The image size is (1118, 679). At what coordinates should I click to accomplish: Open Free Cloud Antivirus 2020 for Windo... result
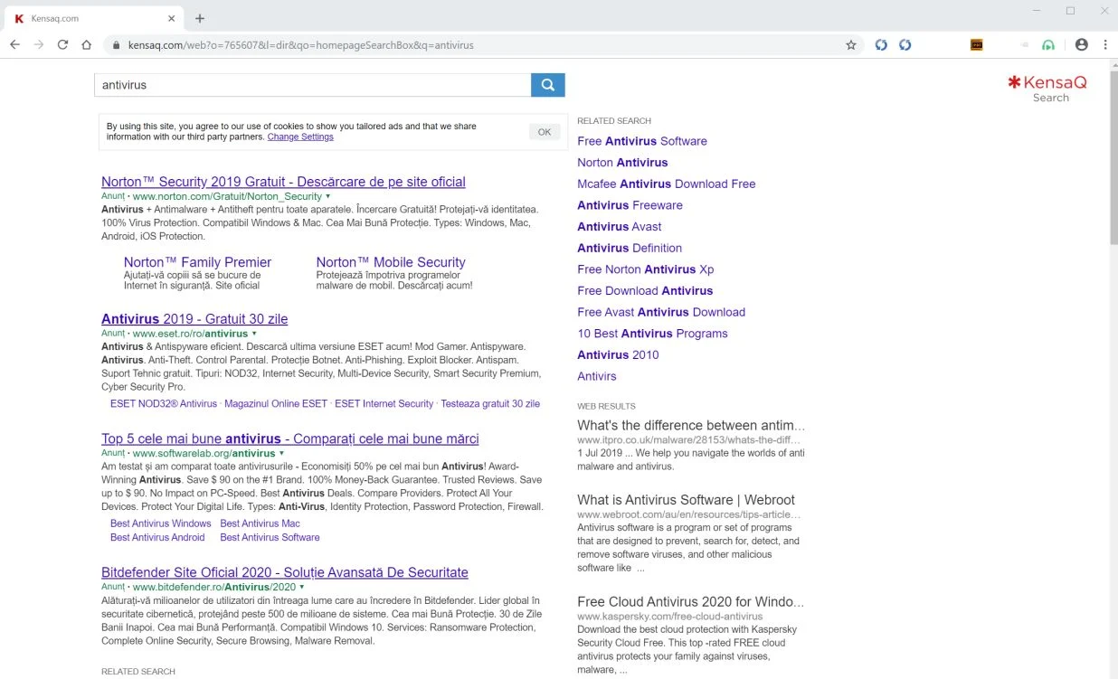(x=691, y=602)
